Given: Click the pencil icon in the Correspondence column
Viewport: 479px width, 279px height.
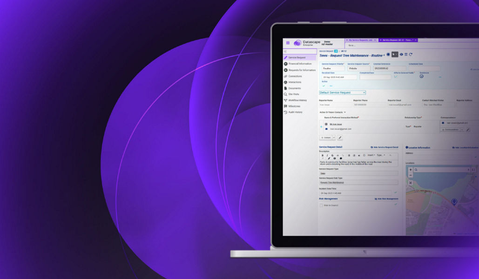Looking at the screenshot, I should [x=468, y=130].
